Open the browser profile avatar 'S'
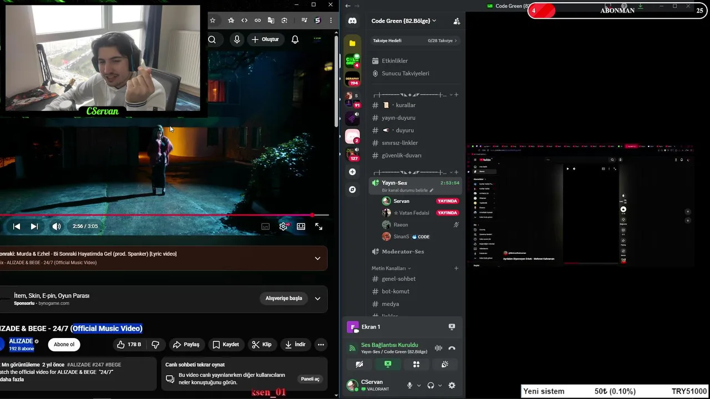 tap(317, 21)
